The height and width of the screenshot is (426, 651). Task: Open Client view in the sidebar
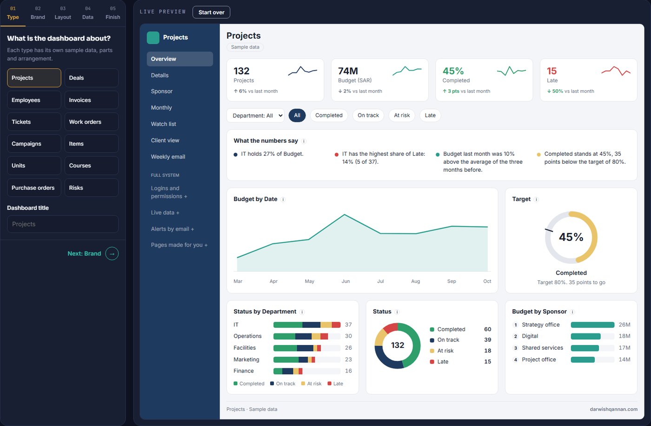180,140
